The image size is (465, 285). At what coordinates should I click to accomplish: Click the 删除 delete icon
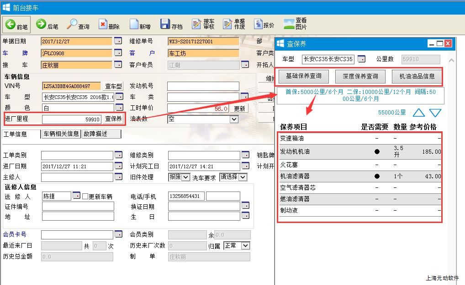tap(103, 24)
